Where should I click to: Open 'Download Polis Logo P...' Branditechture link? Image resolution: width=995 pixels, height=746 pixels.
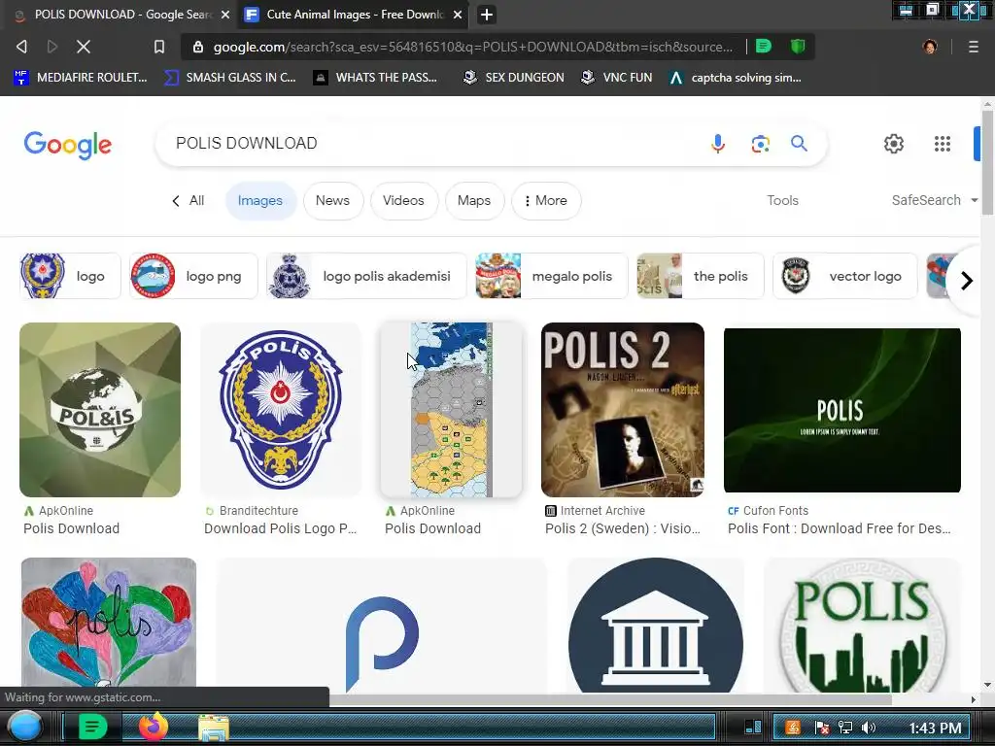click(281, 528)
